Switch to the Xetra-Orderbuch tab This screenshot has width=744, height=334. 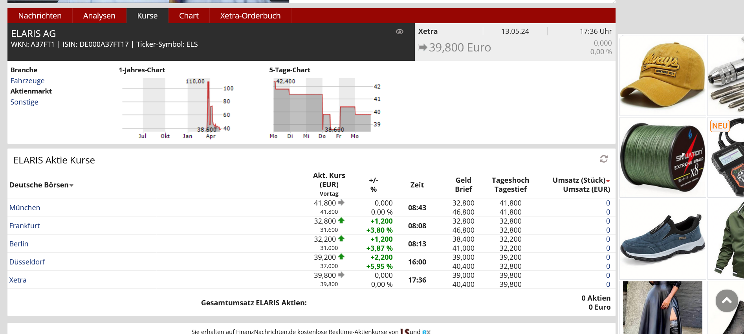tap(250, 16)
